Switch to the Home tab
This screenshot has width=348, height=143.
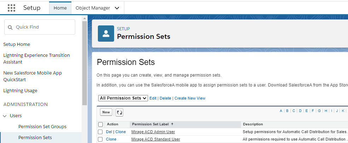[x=60, y=8]
